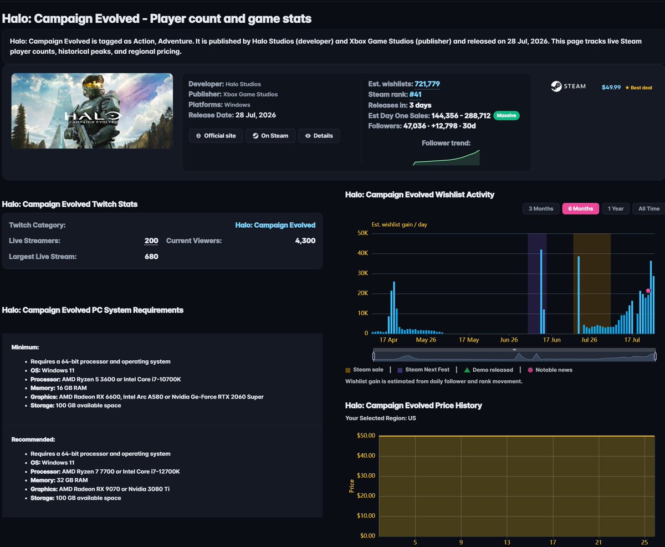Viewport: 665px width, 547px height.
Task: Click the Live Streamers count 200
Action: tap(151, 241)
